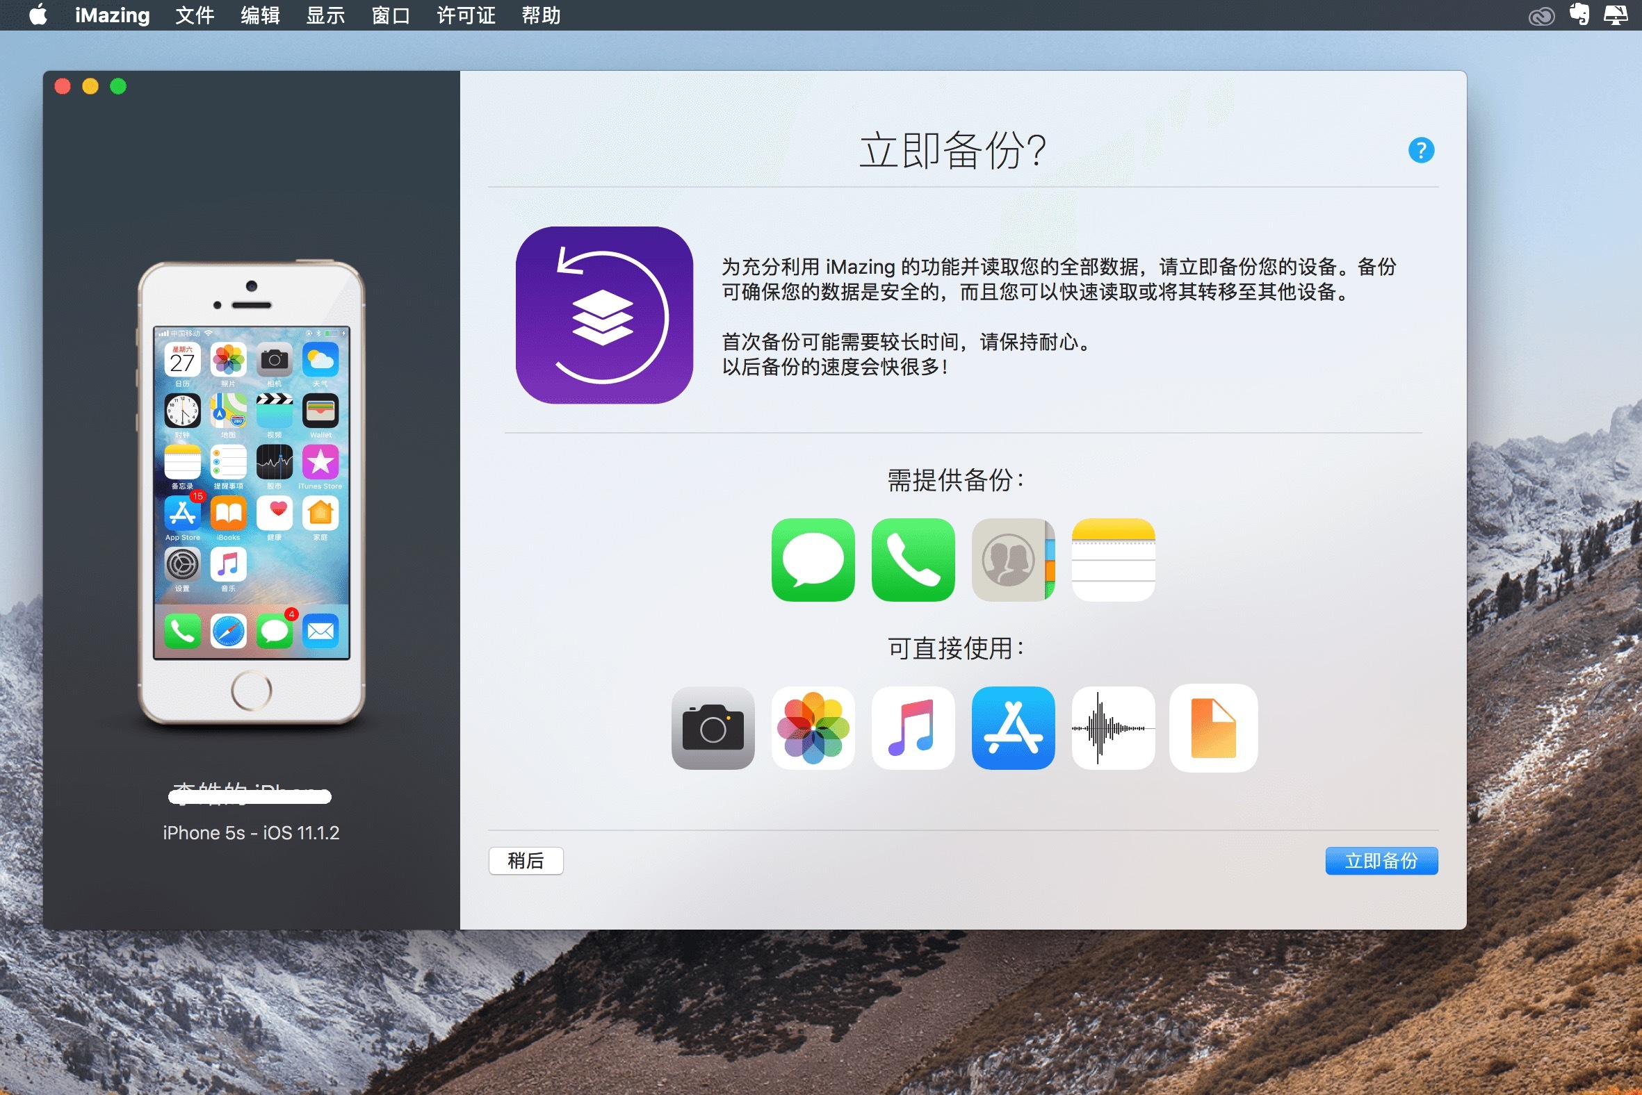Screen dimensions: 1642x1095
Task: Open the 许可证 menu
Action: [x=465, y=15]
